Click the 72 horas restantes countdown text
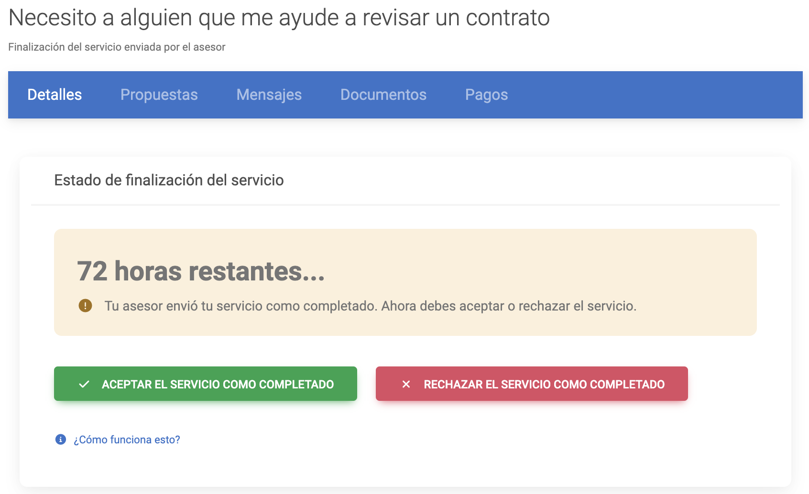 click(x=201, y=271)
